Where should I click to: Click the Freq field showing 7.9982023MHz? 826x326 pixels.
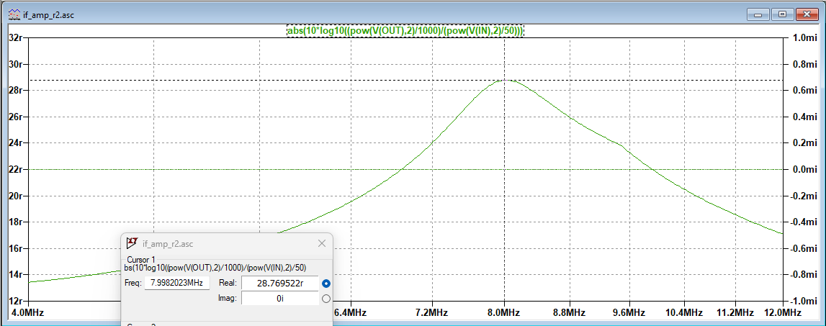coord(177,283)
